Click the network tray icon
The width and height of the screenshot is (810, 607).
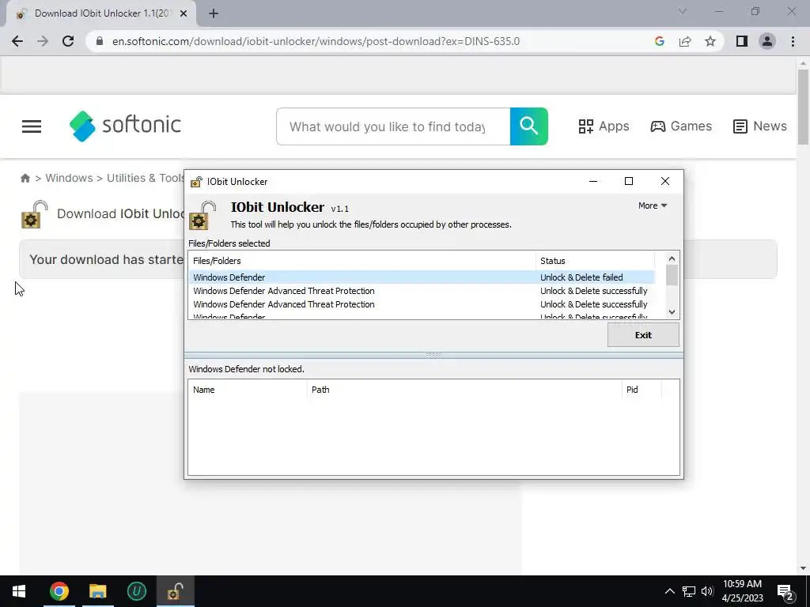(x=689, y=591)
